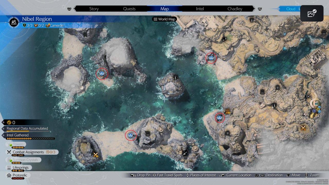This screenshot has width=329, height=185.
Task: Click the Places of Interest prompt
Action: click(201, 175)
